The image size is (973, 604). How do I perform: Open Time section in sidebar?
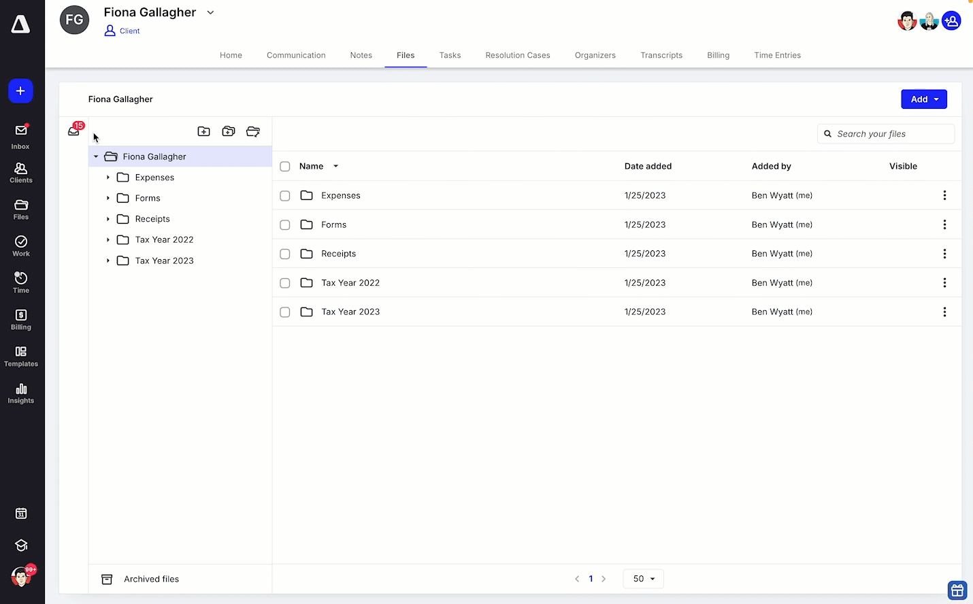tap(20, 283)
